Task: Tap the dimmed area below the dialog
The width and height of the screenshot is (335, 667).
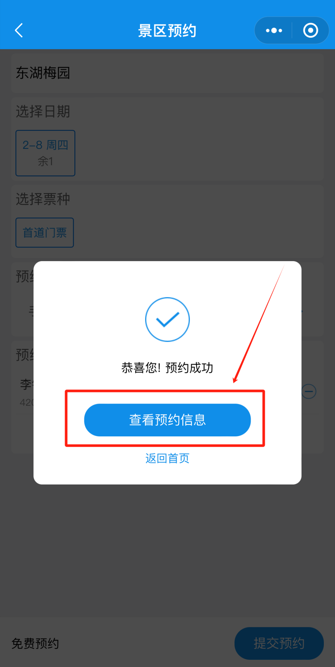Action: click(167, 549)
